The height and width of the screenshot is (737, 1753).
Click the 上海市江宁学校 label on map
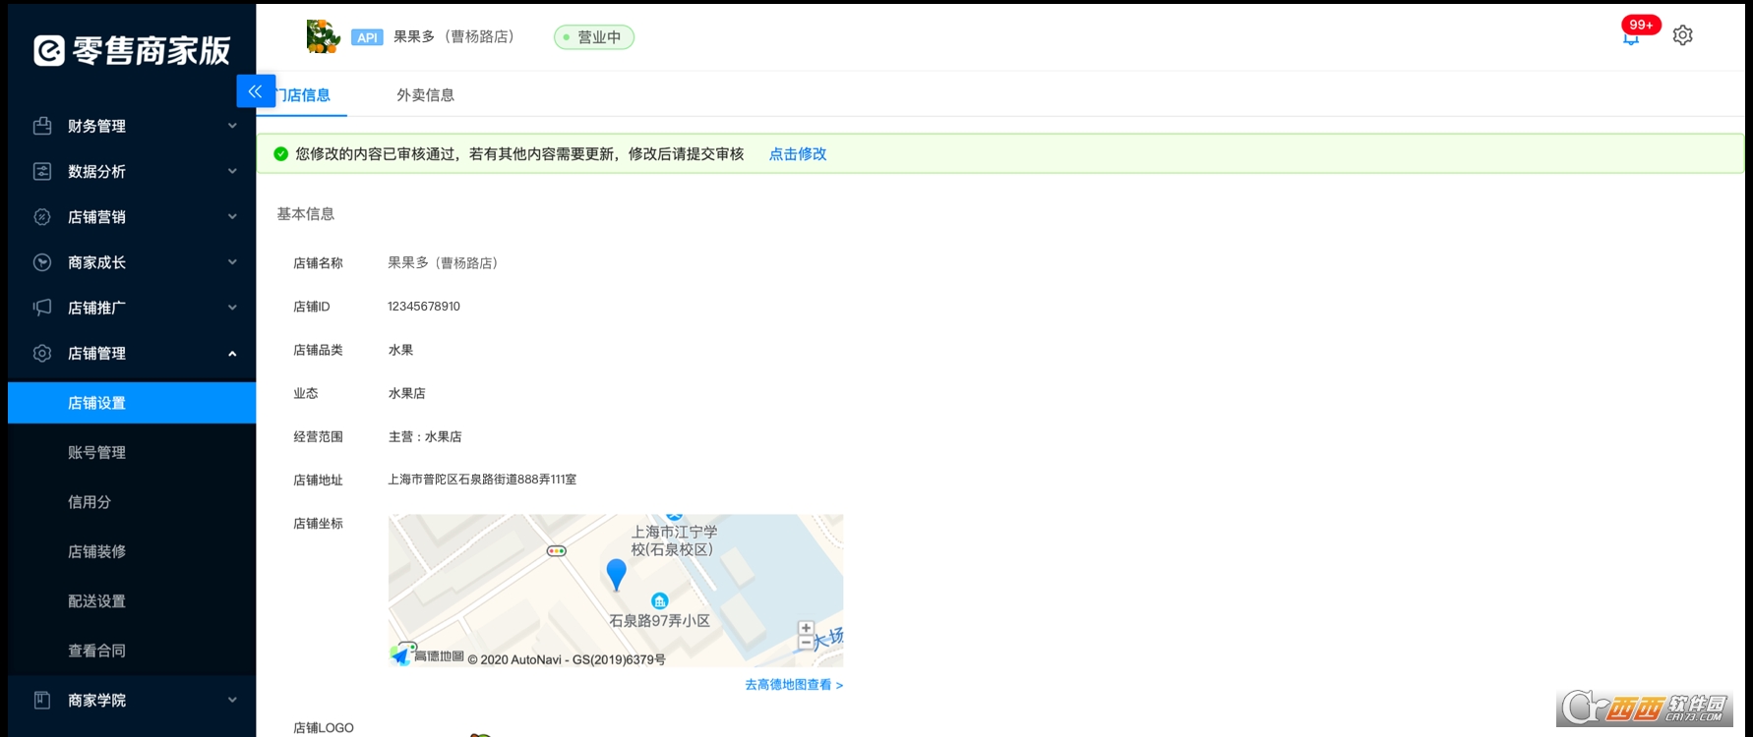click(674, 540)
